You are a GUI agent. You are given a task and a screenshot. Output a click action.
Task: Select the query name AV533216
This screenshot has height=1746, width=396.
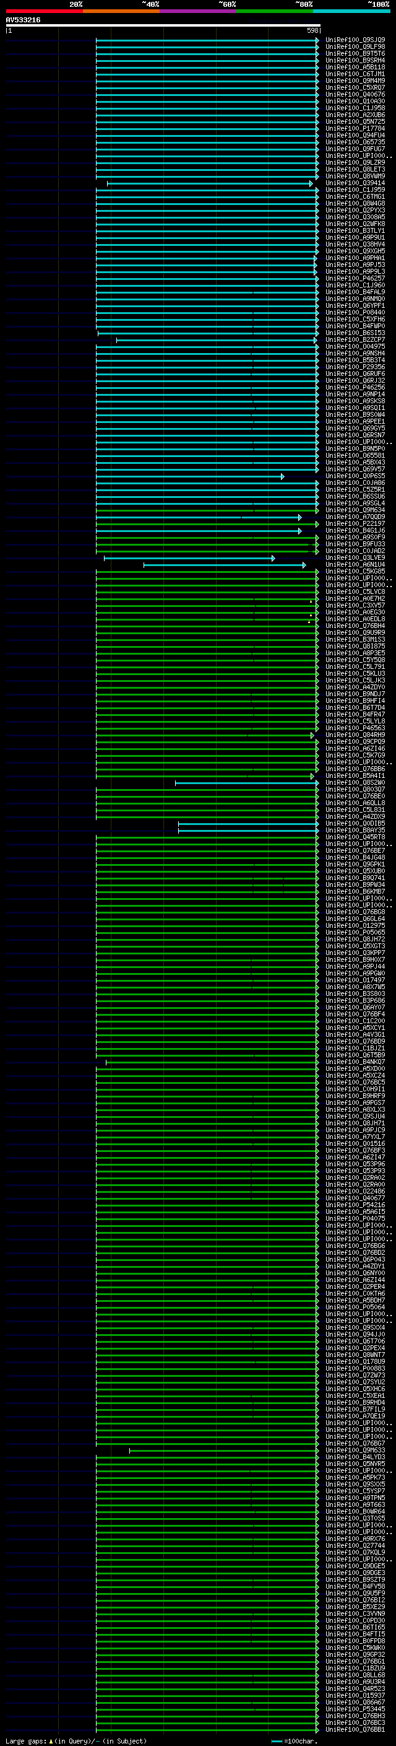23,20
